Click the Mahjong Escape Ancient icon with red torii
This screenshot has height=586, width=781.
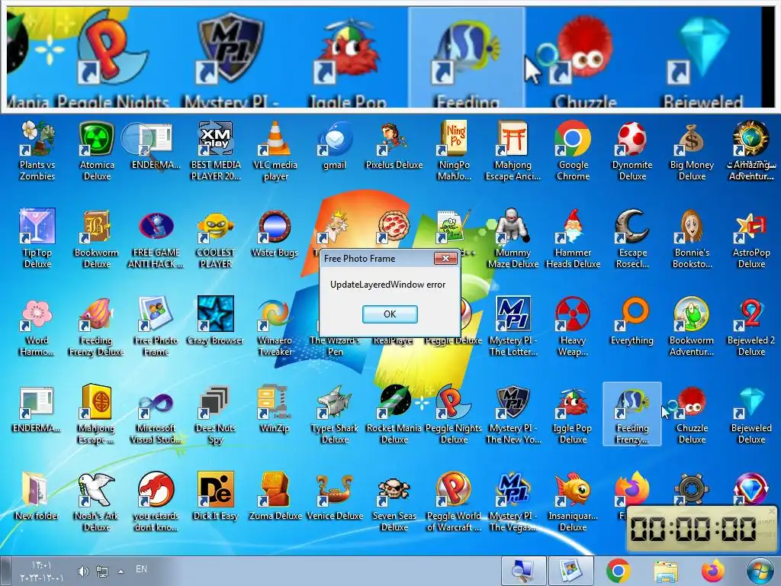(513, 151)
